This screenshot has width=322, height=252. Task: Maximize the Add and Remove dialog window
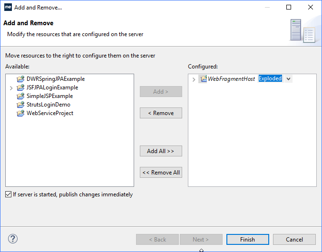289,8
